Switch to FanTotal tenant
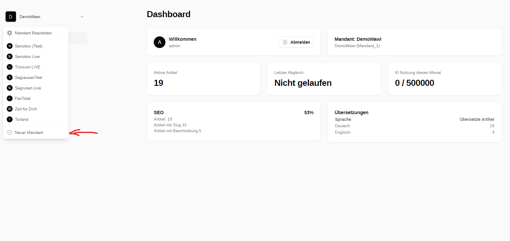 click(x=36, y=98)
